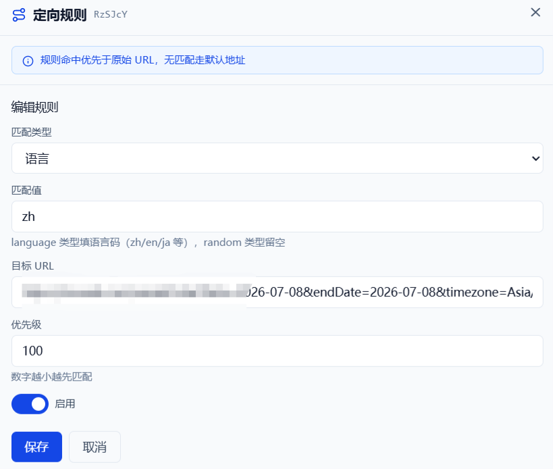Click the 目标 URL field label

[32, 266]
